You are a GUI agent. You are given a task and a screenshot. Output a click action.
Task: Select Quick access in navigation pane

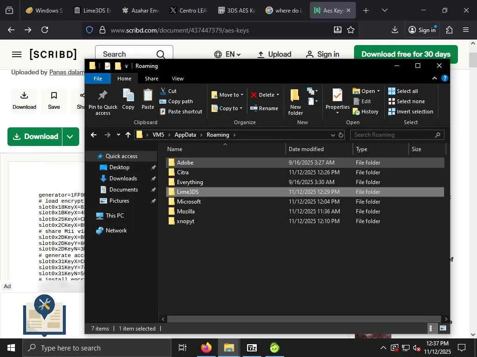(122, 156)
